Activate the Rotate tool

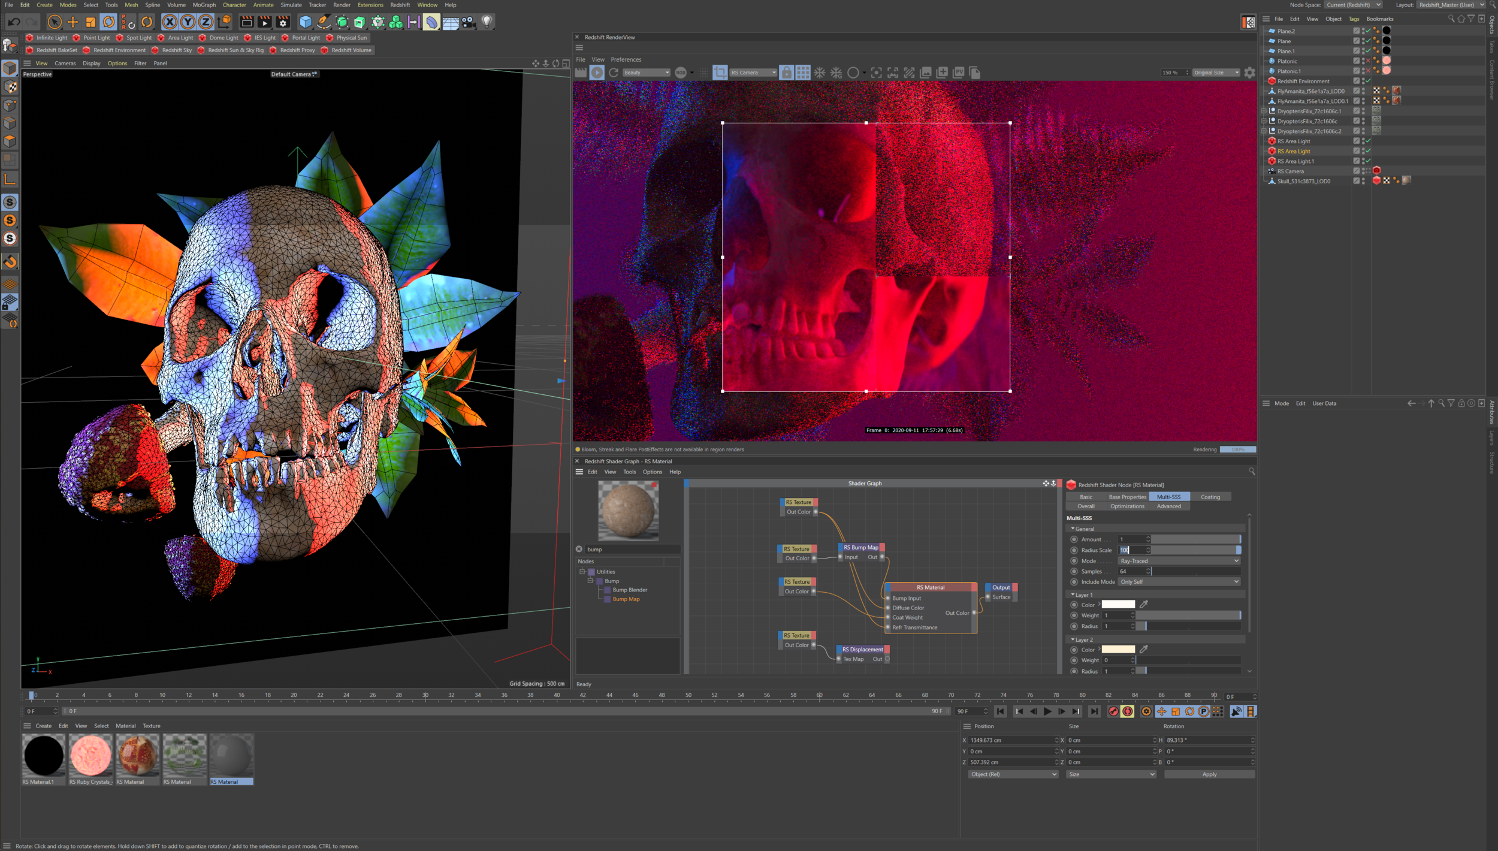(108, 22)
